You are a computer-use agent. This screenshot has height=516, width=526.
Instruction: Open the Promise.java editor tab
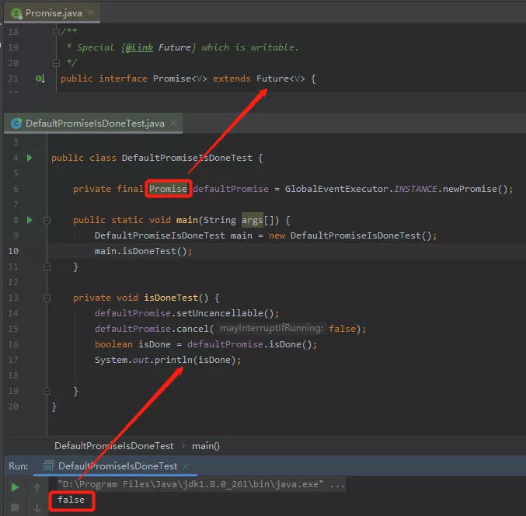pos(52,13)
